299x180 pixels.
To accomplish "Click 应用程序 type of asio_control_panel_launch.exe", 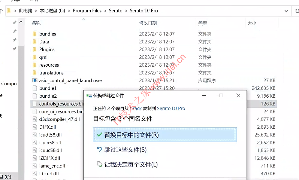I will (x=207, y=80).
